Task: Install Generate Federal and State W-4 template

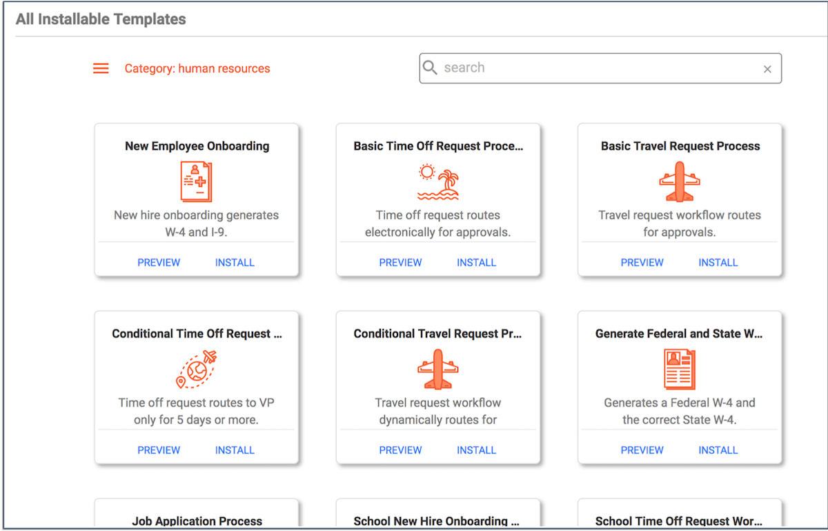Action: (x=718, y=450)
